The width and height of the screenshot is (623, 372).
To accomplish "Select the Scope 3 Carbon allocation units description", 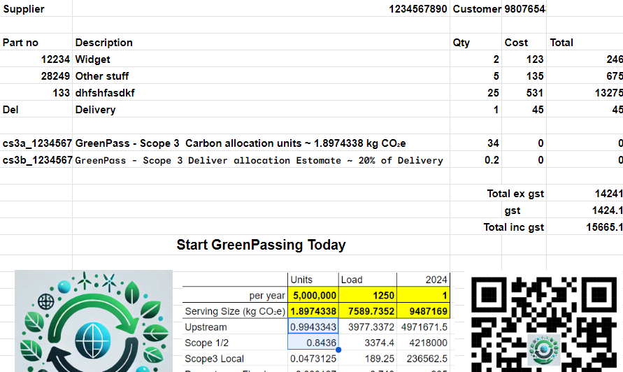I will [x=261, y=143].
